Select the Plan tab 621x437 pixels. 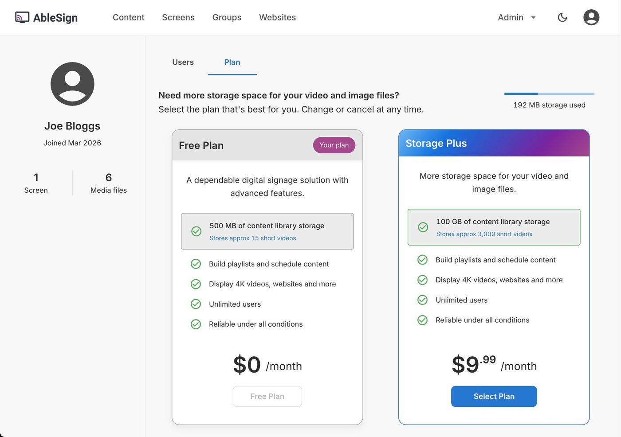coord(232,62)
